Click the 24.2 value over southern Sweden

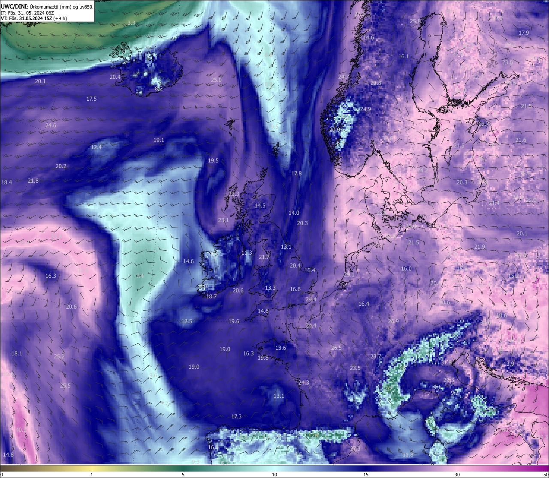point(422,170)
